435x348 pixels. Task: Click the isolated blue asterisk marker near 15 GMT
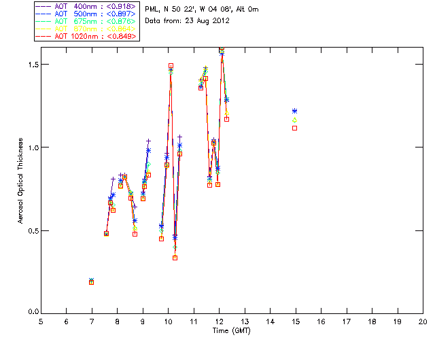tap(294, 111)
